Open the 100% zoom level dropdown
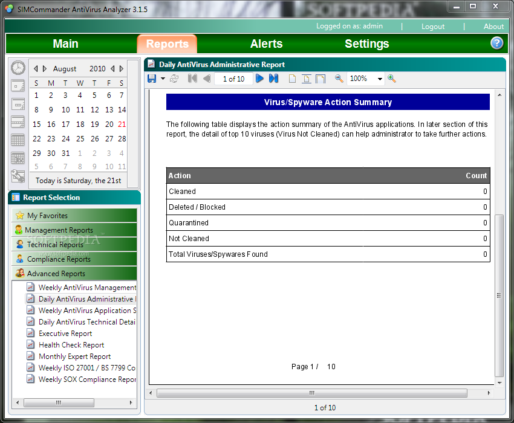The height and width of the screenshot is (423, 514). (380, 79)
